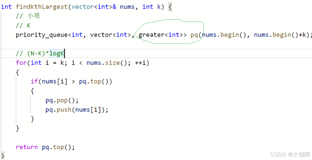The width and height of the screenshot is (312, 160).
Task: Click the pq.pop(); statement
Action: [x=62, y=100]
